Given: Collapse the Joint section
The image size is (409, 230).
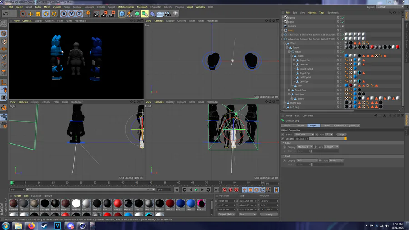Looking at the screenshot, I should coord(284,156).
